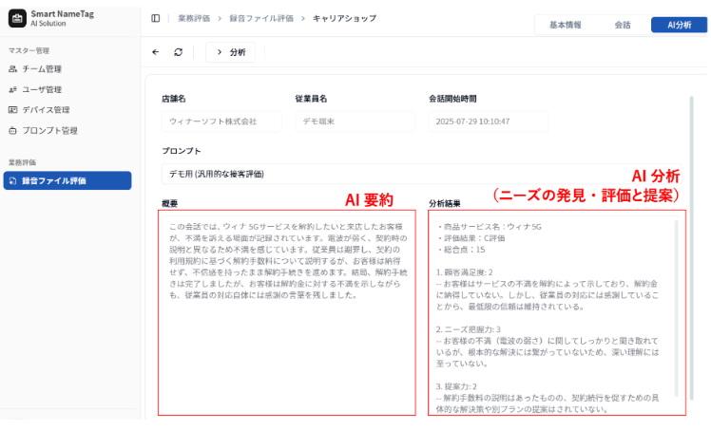Click the 会話開始時間 date field
711x430 pixels.
(x=489, y=122)
